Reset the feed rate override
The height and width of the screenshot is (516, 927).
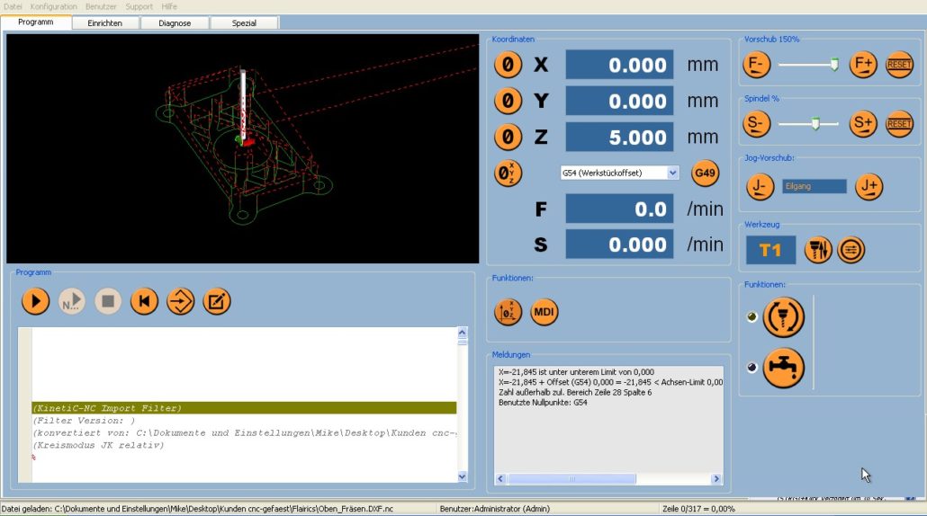(899, 65)
